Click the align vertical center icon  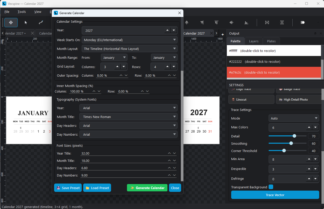tap(231, 22)
